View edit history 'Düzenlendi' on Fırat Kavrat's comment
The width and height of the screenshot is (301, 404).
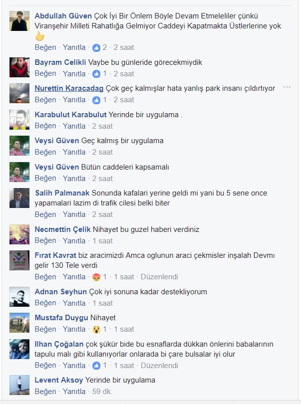(159, 277)
